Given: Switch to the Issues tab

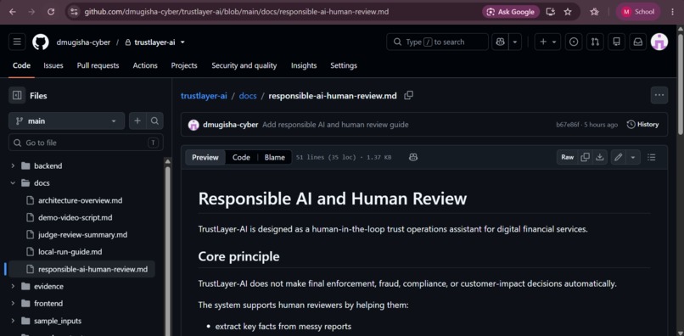Looking at the screenshot, I should coord(53,65).
